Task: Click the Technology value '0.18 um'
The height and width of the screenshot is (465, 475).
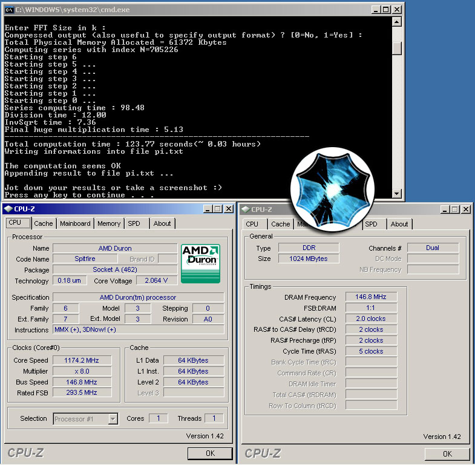Action: tap(70, 281)
